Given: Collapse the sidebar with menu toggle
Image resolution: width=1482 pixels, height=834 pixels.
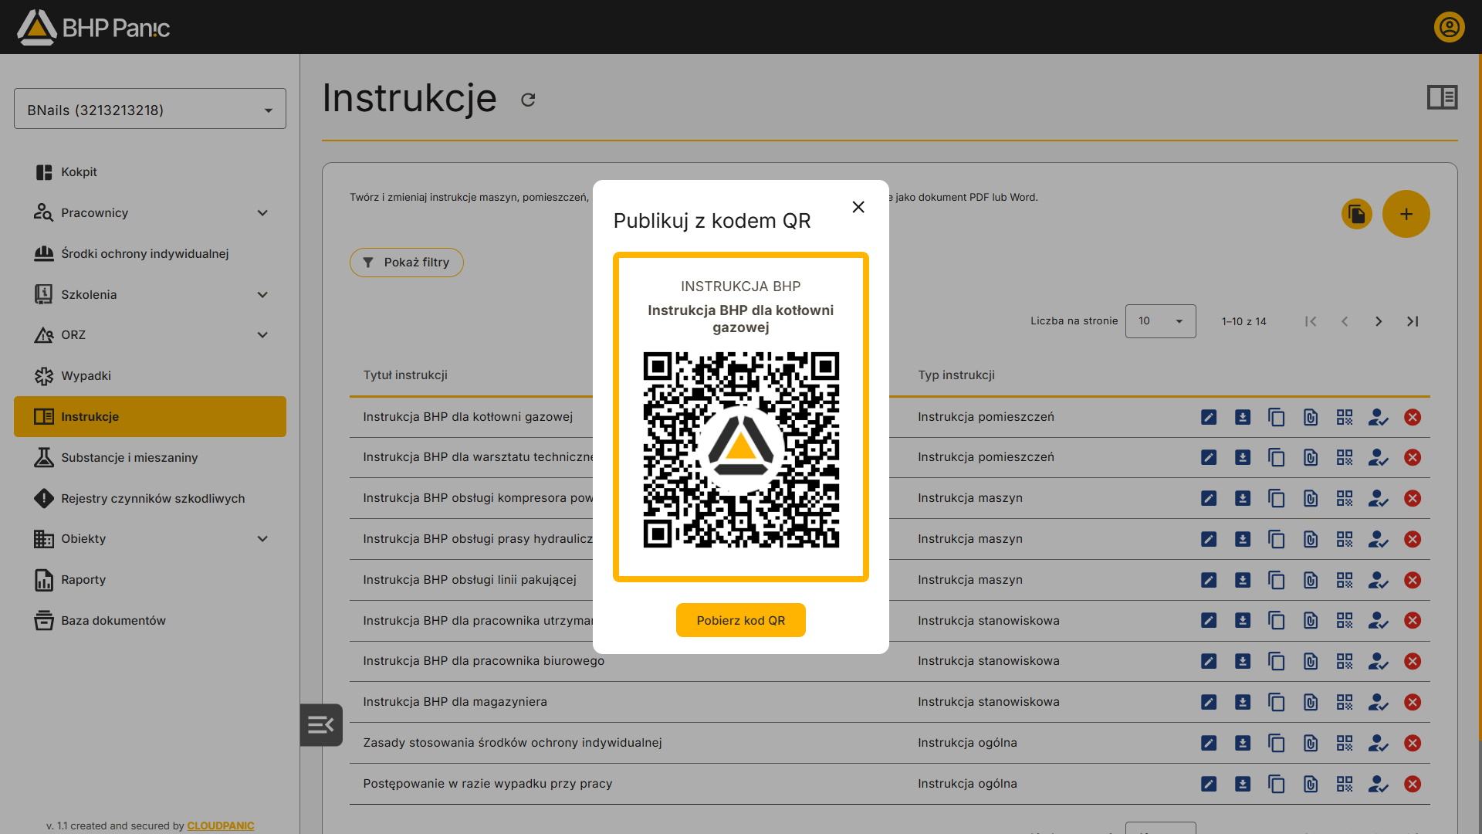Looking at the screenshot, I should point(321,725).
